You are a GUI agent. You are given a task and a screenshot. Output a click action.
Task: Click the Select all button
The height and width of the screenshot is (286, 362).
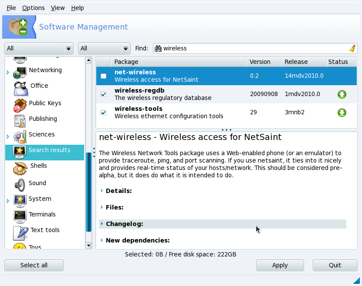click(34, 265)
